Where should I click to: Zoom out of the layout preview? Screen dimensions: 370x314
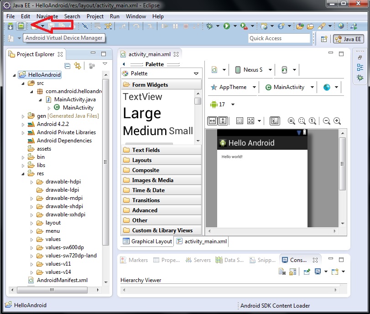click(x=327, y=121)
